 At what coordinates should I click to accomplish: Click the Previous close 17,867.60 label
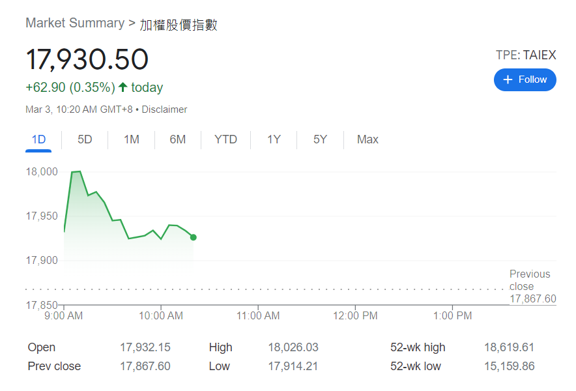pyautogui.click(x=532, y=286)
